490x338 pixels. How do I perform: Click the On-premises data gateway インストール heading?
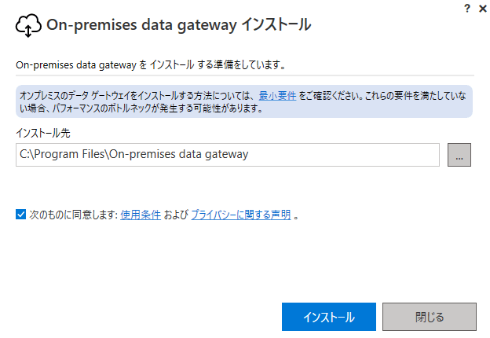pyautogui.click(x=179, y=25)
